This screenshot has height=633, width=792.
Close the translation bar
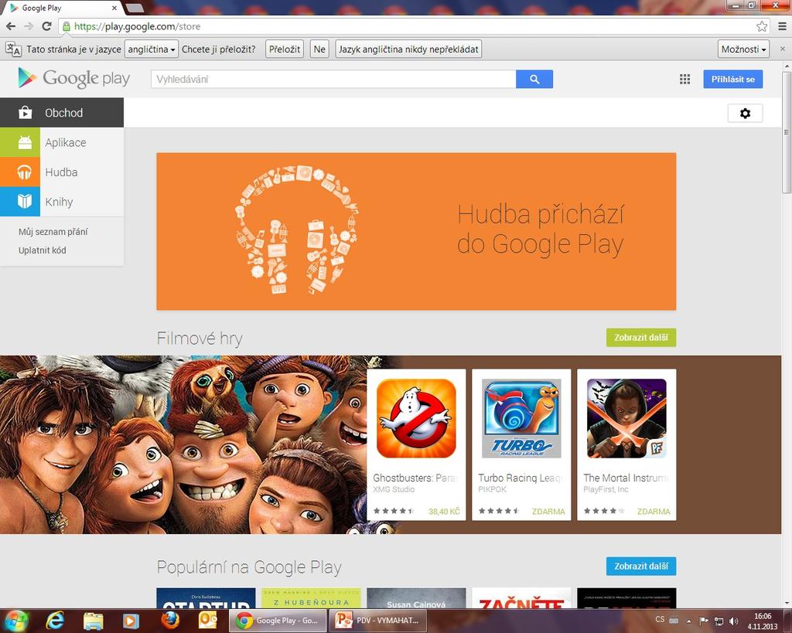pyautogui.click(x=783, y=49)
